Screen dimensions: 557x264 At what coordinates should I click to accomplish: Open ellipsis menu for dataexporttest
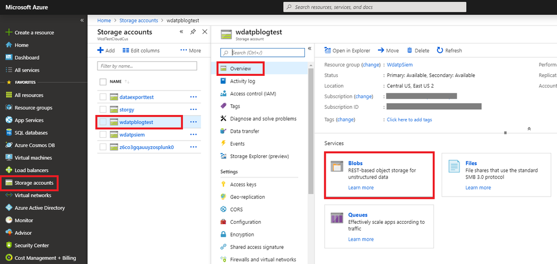pos(193,97)
